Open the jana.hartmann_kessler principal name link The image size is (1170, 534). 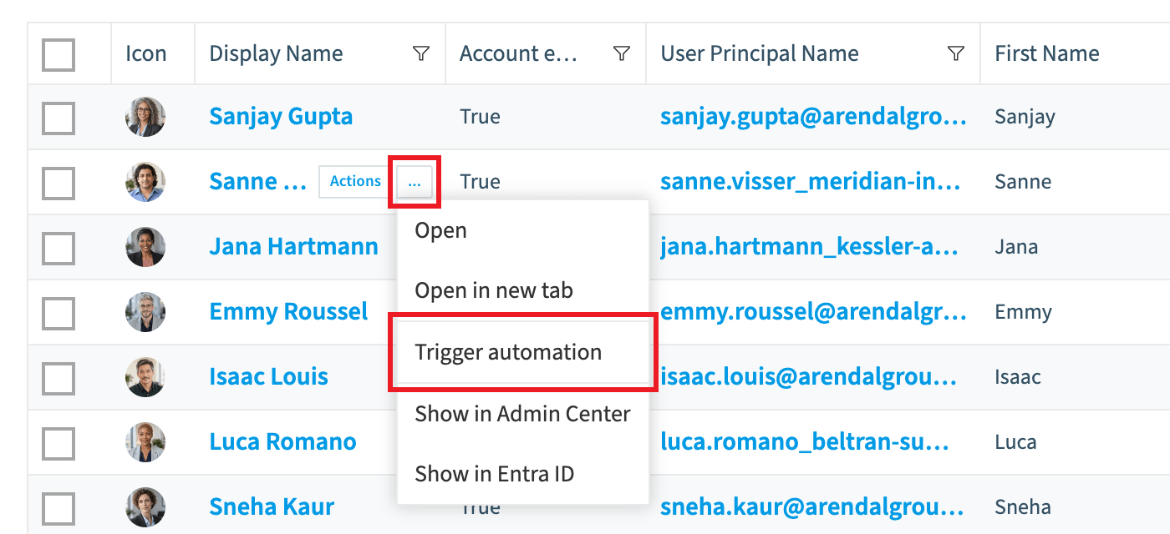(x=809, y=247)
